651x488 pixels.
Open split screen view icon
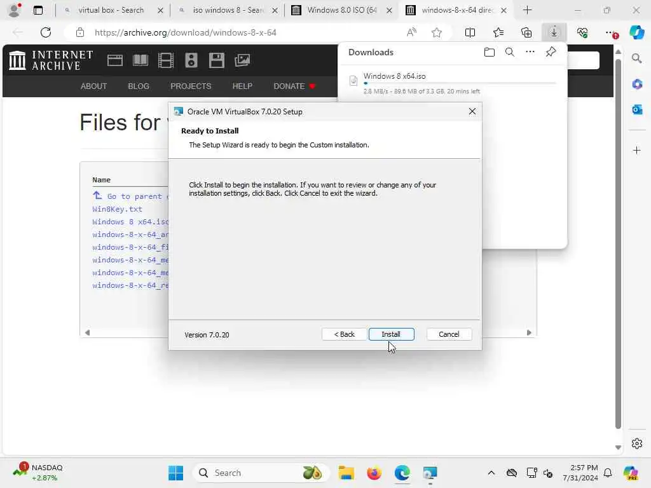[x=470, y=32]
